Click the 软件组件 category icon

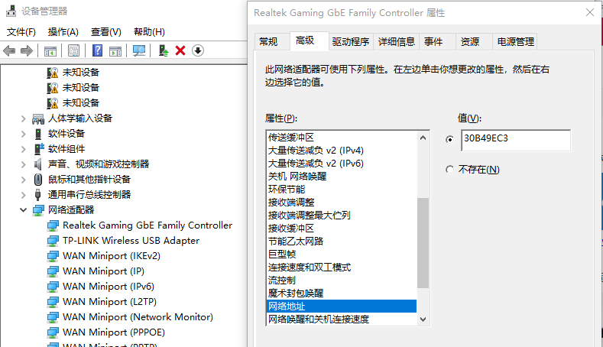[x=39, y=149]
